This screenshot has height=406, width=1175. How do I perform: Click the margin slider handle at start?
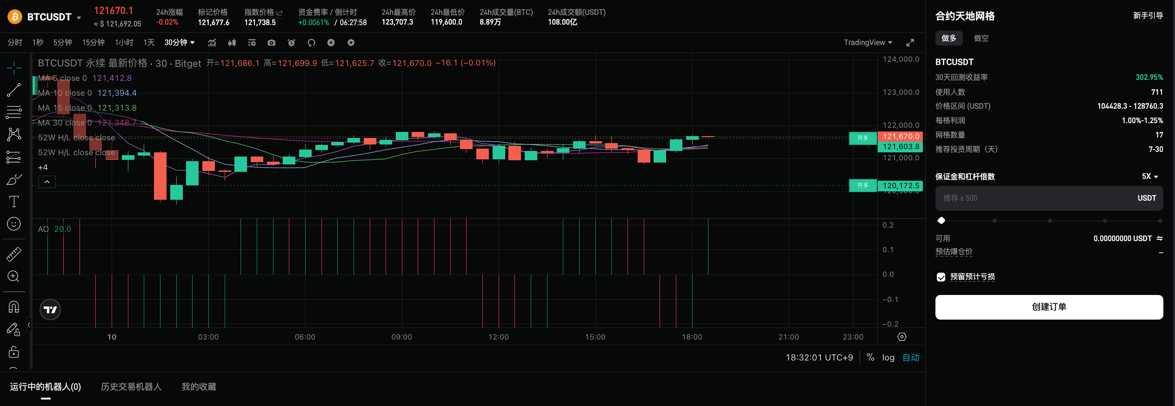(x=941, y=221)
